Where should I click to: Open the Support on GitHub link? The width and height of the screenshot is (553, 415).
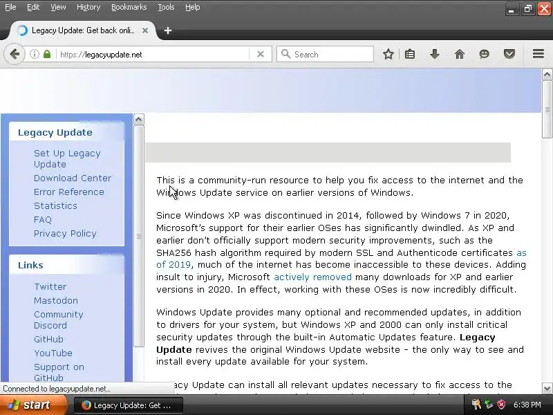(x=59, y=372)
